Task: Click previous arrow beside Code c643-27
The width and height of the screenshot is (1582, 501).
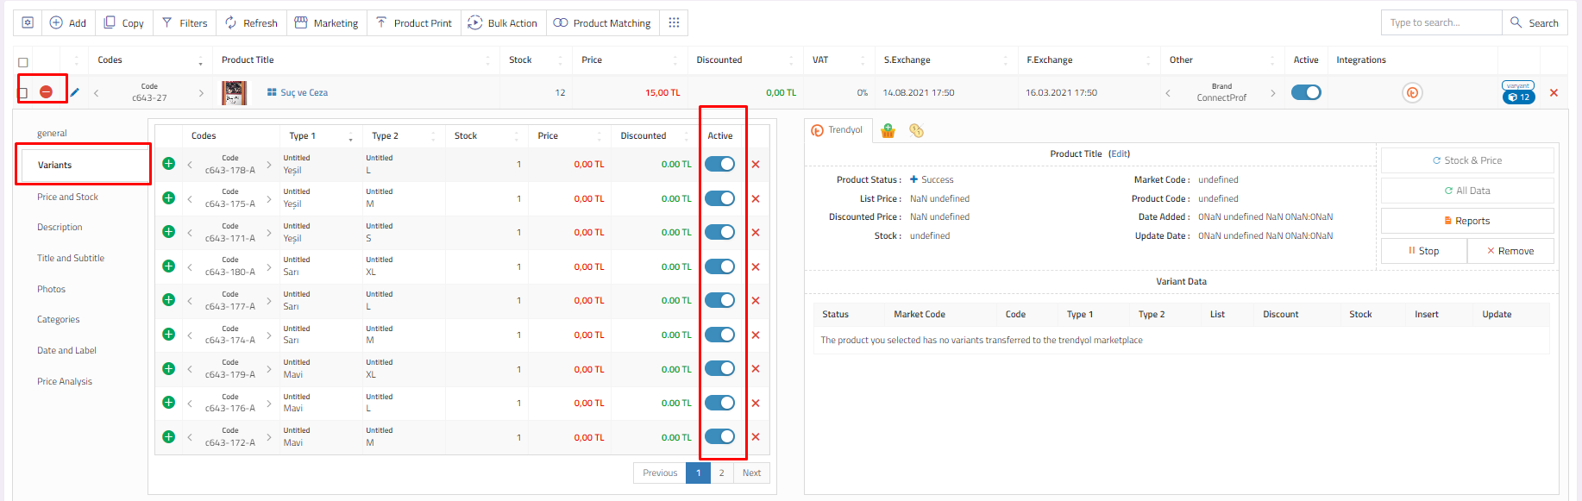Action: coord(96,93)
